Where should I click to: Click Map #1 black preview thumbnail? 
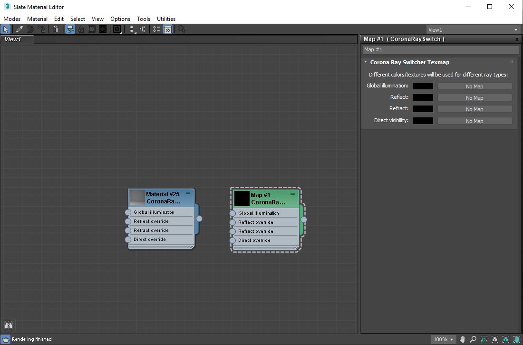pyautogui.click(x=242, y=199)
